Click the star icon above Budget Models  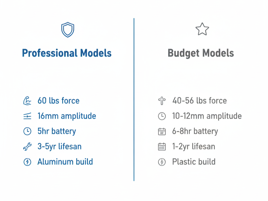(202, 29)
